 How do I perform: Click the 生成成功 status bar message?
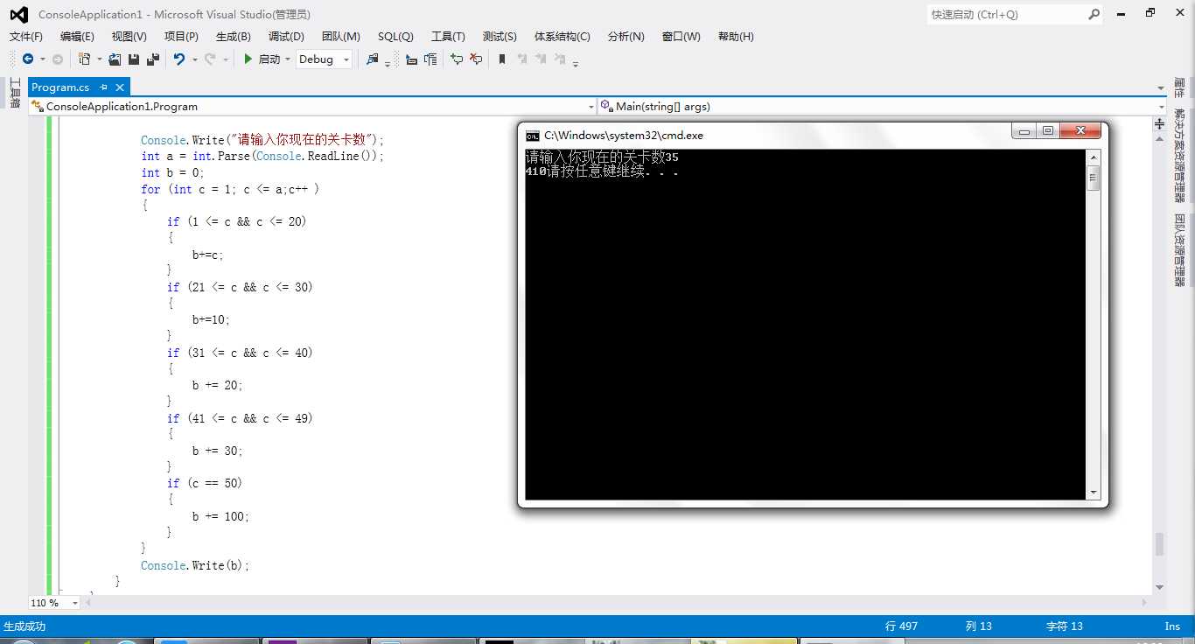[x=24, y=626]
